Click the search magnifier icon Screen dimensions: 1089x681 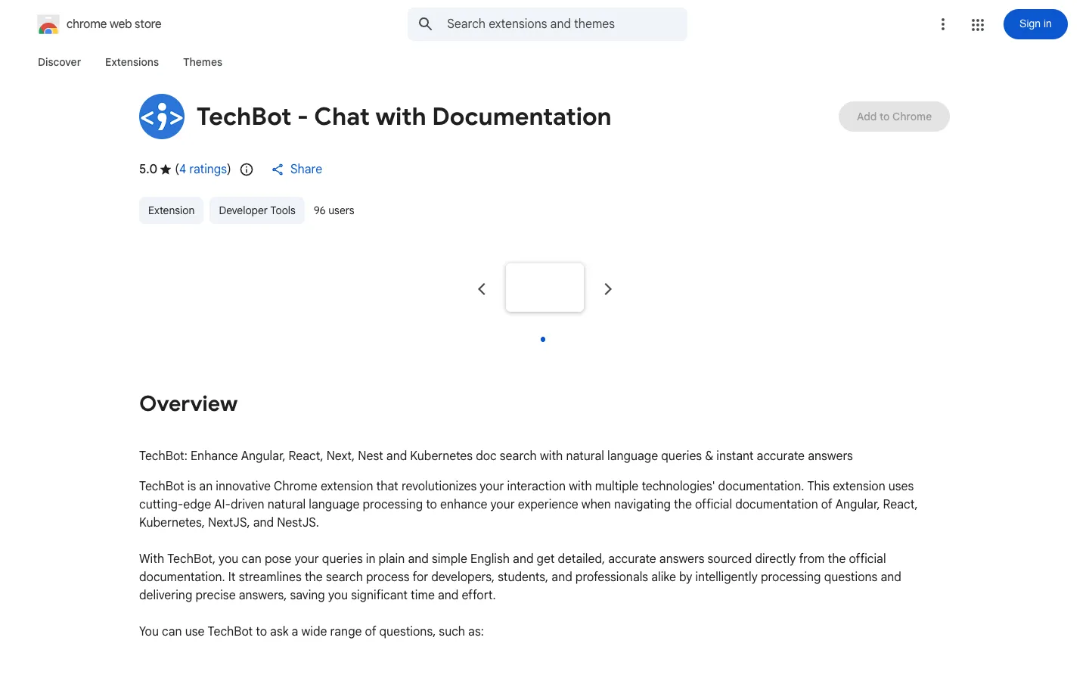[x=426, y=24]
